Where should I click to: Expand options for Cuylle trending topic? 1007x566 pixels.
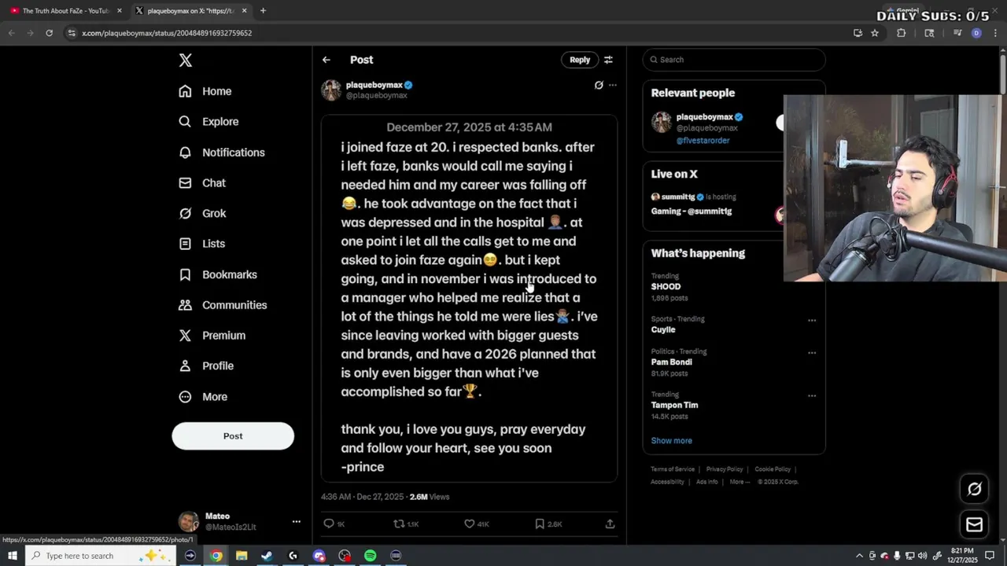(812, 320)
